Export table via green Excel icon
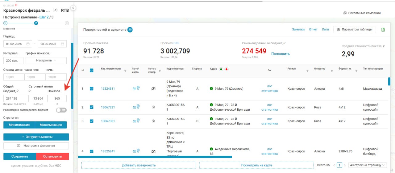This screenshot has height=173, width=395. pyautogui.click(x=383, y=29)
